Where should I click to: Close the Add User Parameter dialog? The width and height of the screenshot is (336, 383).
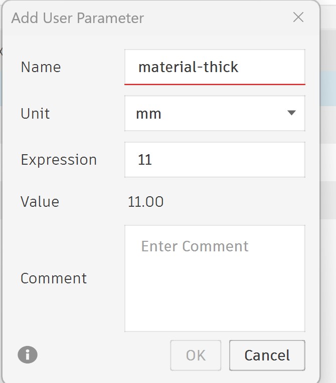point(298,18)
